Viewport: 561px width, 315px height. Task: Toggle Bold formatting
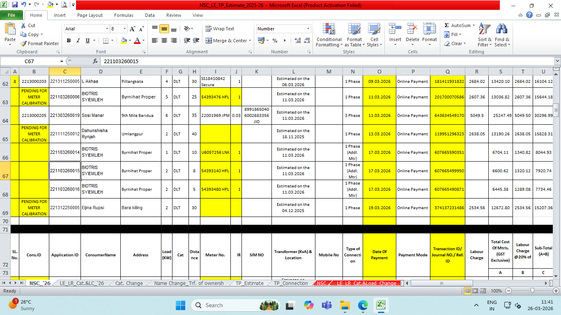[x=69, y=41]
